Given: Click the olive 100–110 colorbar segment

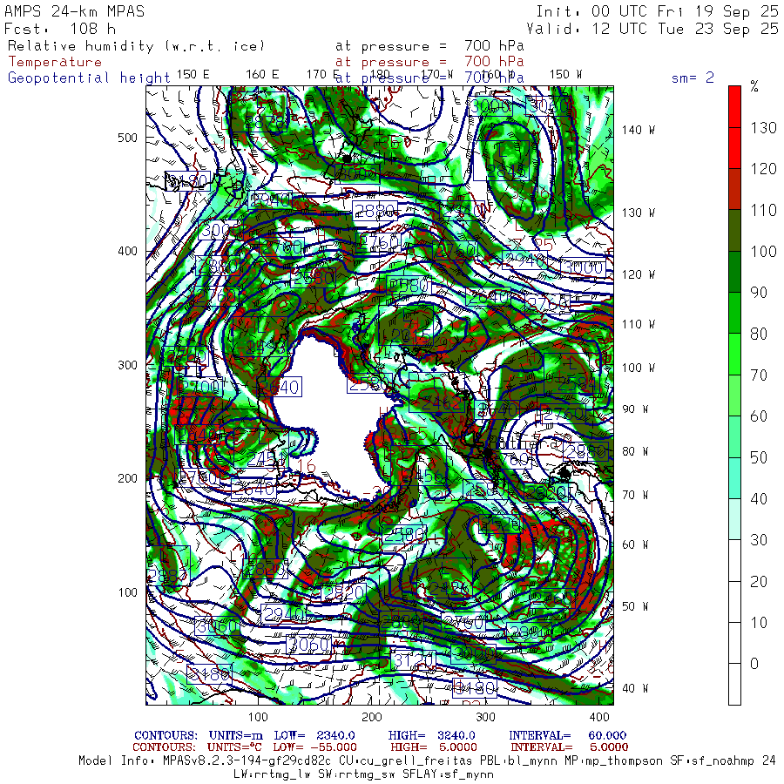Looking at the screenshot, I should click(x=734, y=231).
